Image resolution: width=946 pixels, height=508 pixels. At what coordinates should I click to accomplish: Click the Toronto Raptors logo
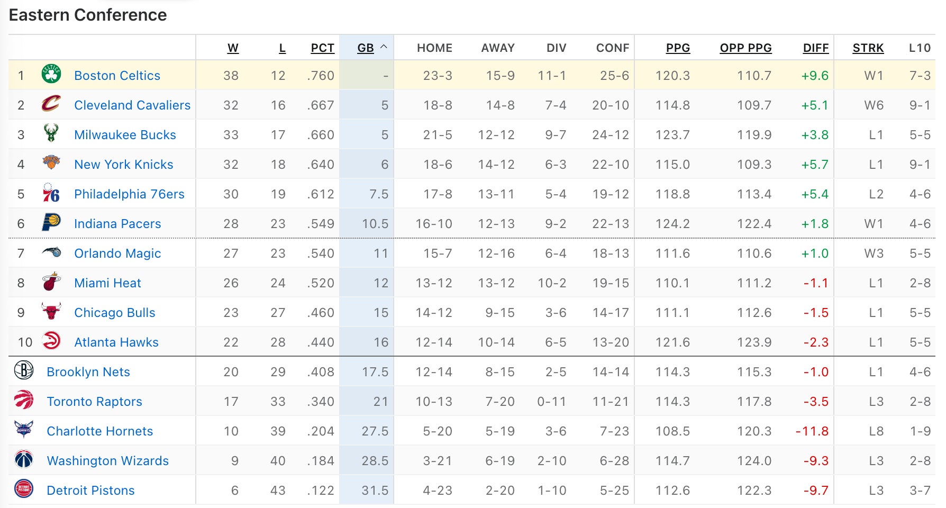click(24, 401)
